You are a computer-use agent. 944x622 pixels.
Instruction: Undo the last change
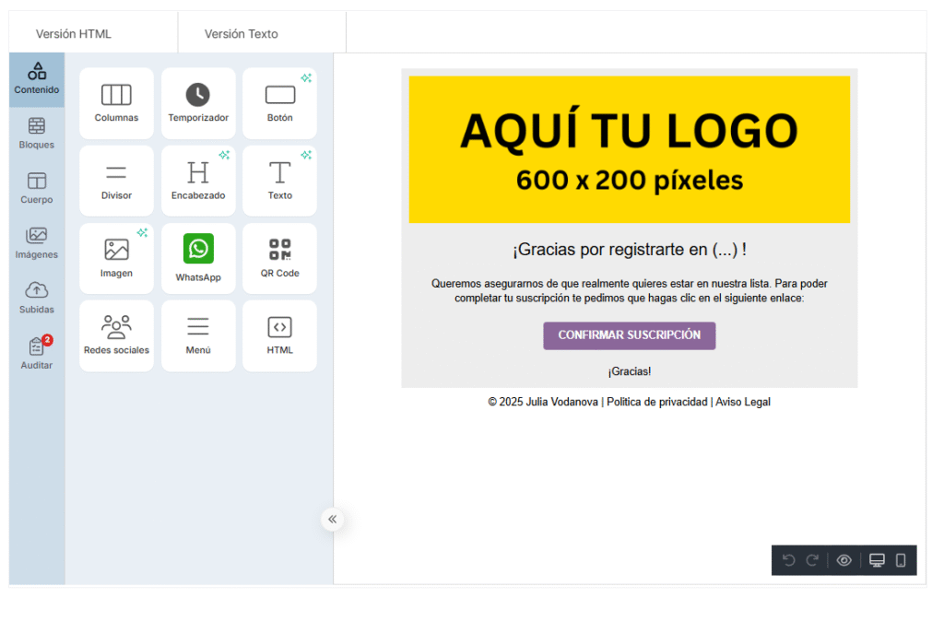788,560
